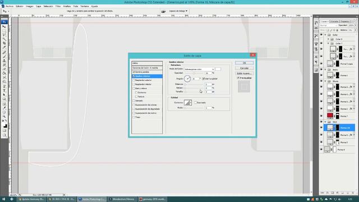Open the Edición menu

[x=20, y=6]
